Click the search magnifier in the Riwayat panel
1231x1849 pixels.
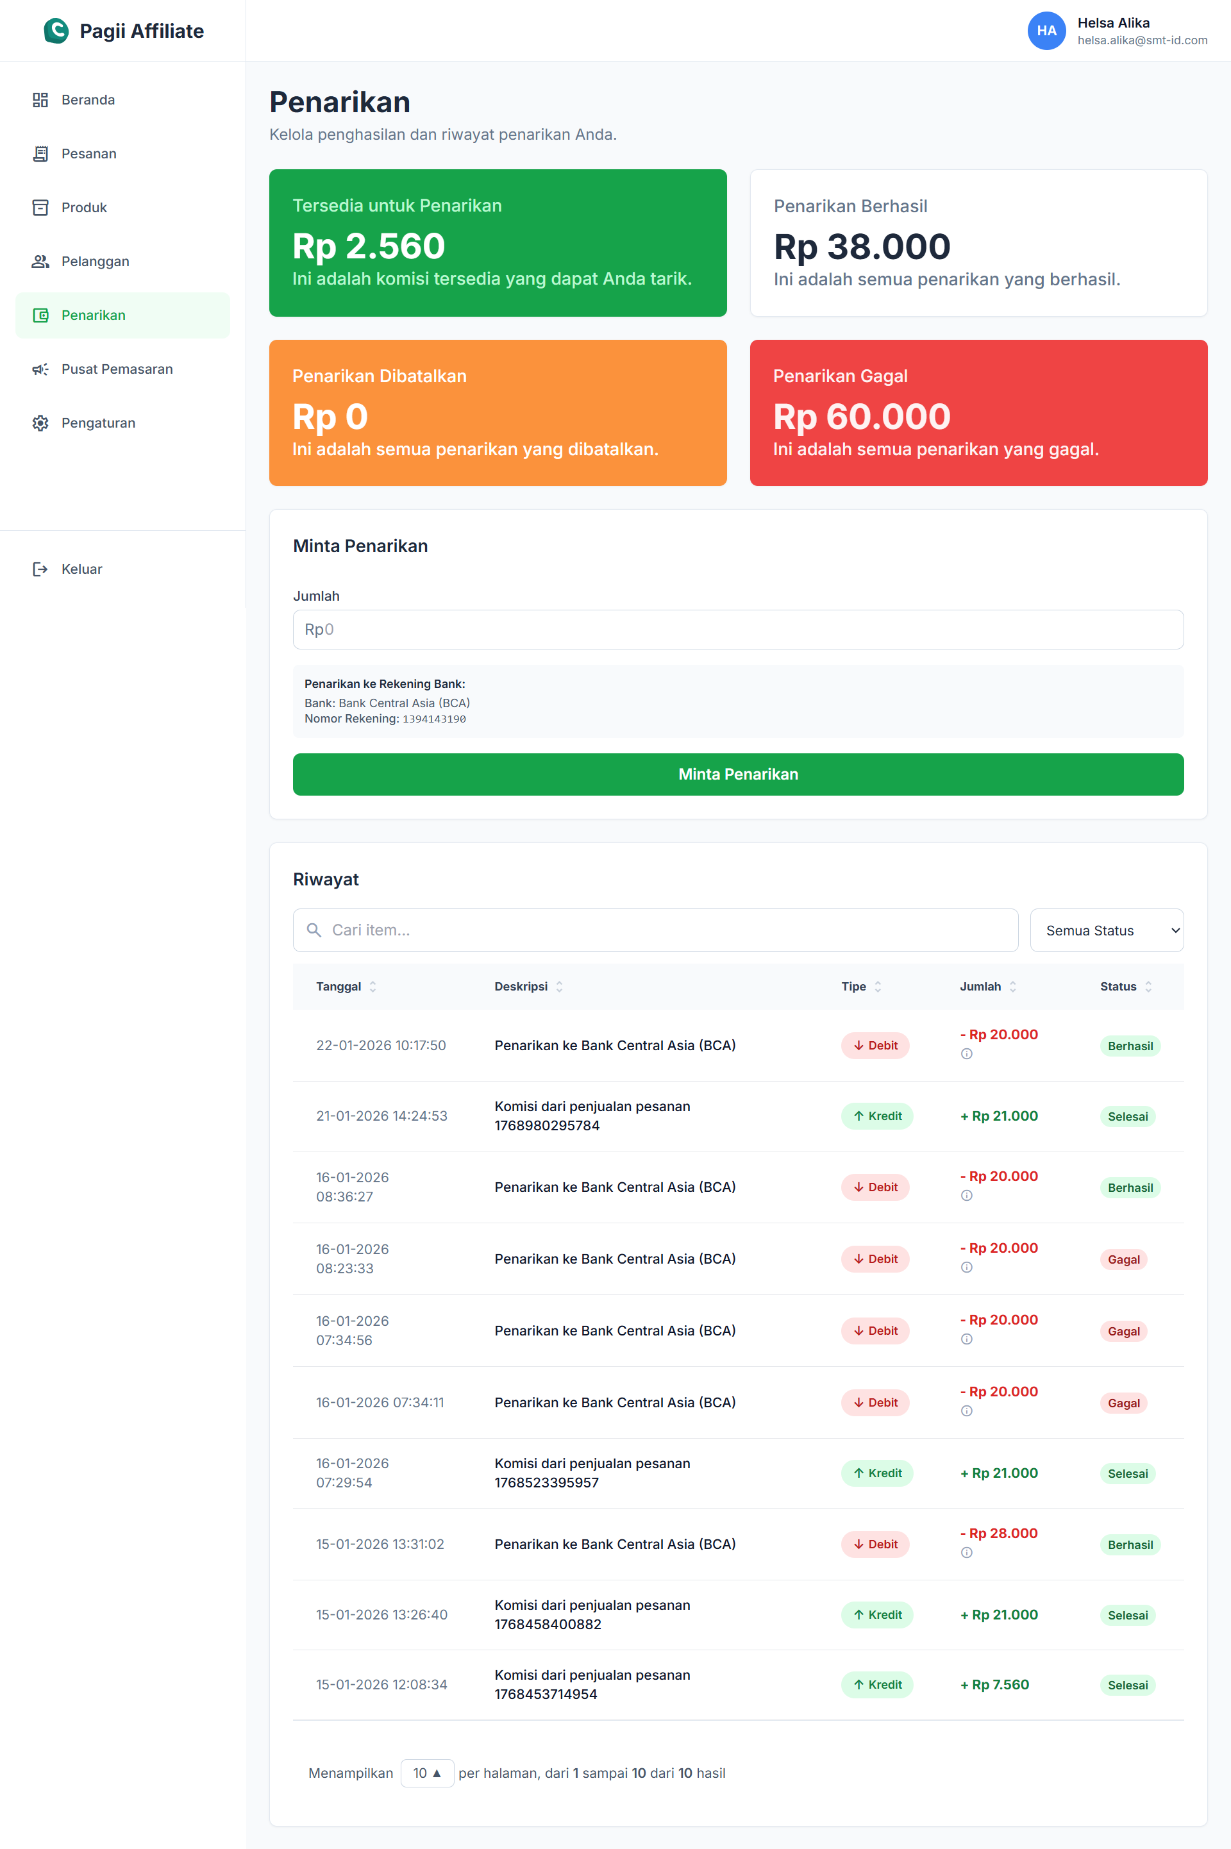tap(314, 930)
